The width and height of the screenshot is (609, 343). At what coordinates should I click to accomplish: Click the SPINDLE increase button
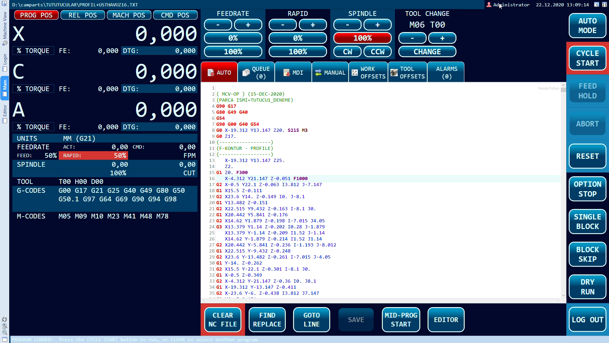pyautogui.click(x=377, y=25)
